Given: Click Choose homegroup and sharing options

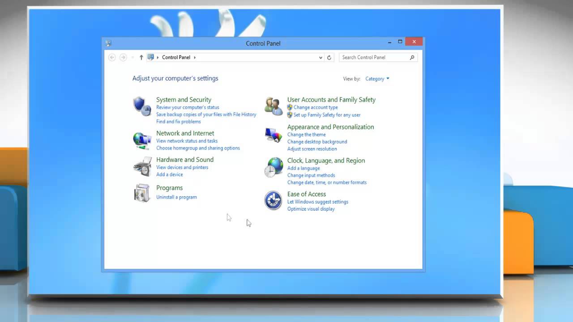Looking at the screenshot, I should pos(198,148).
